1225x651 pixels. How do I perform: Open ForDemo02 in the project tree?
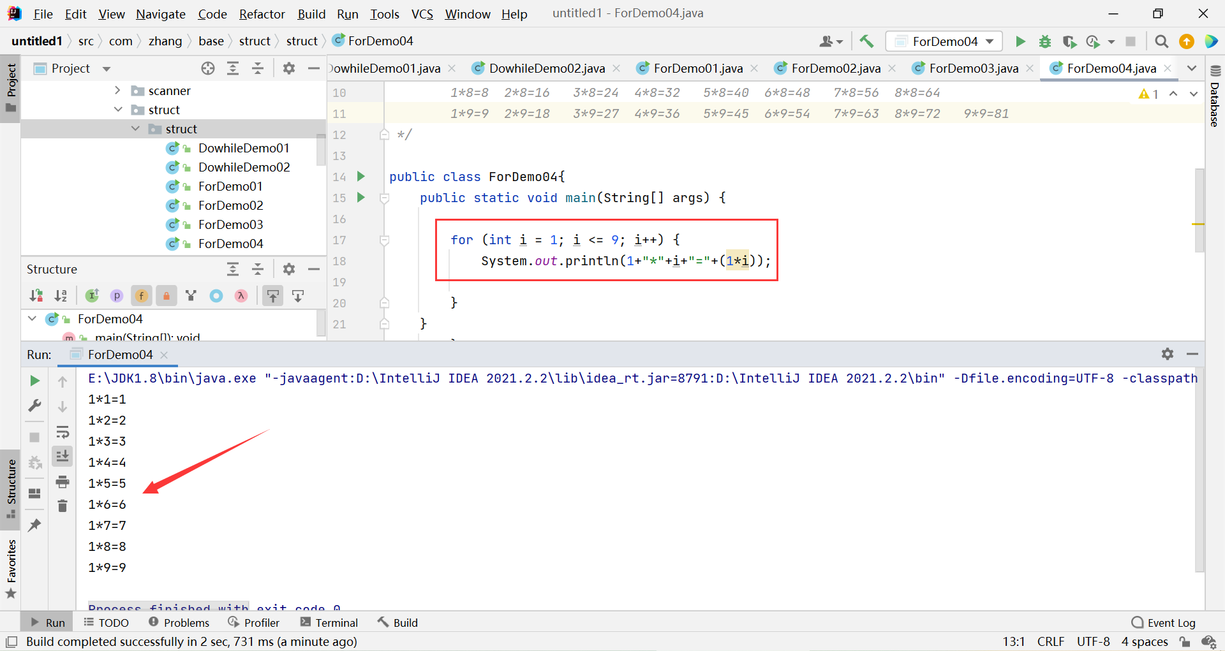point(230,205)
